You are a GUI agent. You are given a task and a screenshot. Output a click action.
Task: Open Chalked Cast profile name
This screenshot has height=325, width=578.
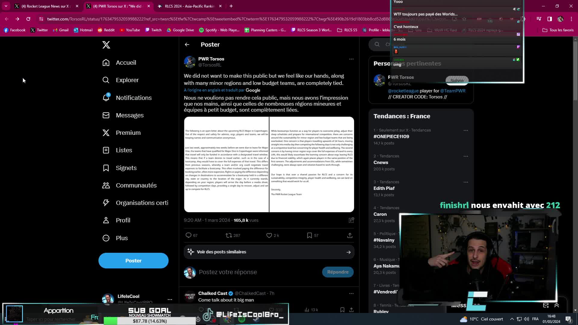[x=213, y=293]
